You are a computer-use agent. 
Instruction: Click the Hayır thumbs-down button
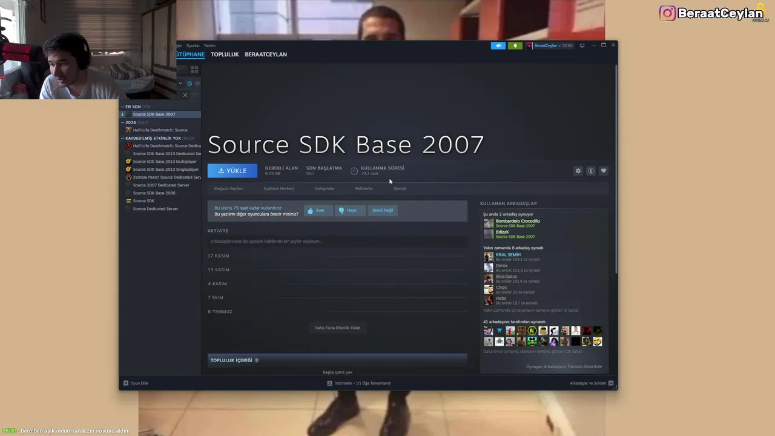click(x=350, y=210)
